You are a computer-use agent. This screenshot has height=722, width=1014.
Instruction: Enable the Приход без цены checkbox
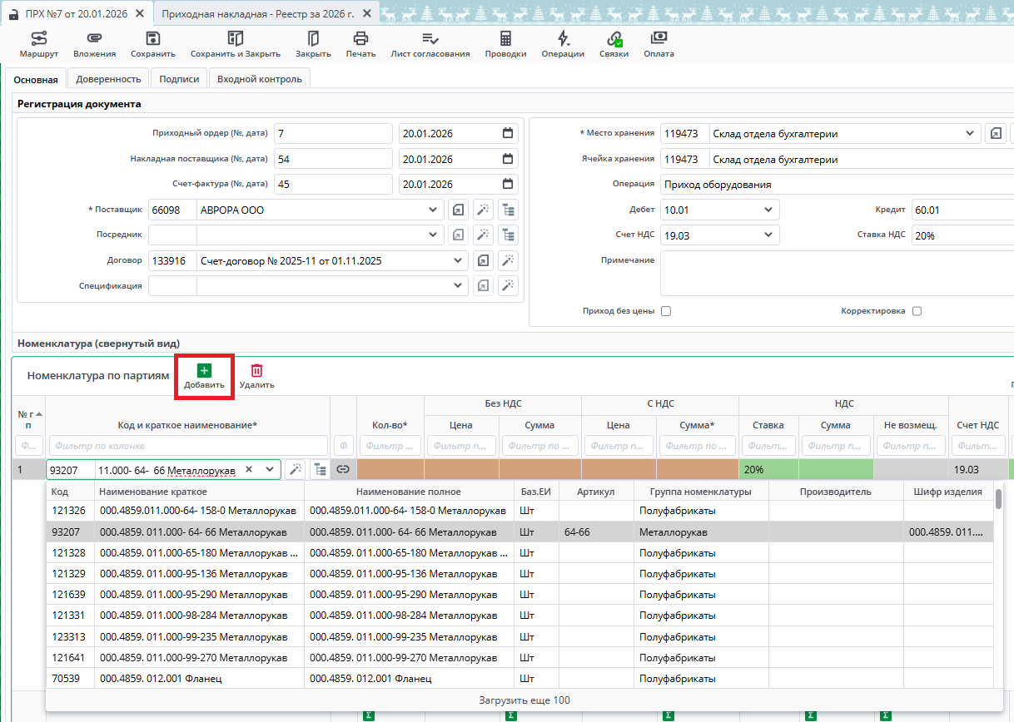click(666, 311)
